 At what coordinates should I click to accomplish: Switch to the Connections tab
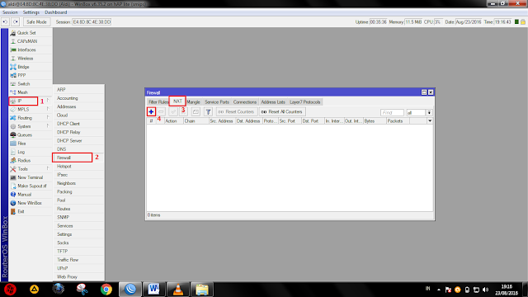(245, 102)
